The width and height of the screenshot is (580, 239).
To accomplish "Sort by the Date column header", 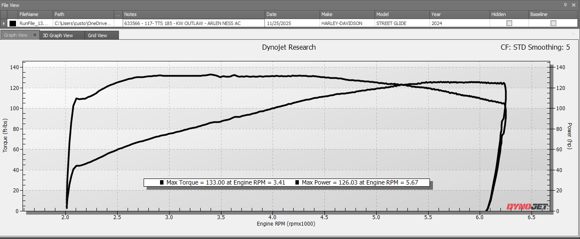I will (292, 14).
